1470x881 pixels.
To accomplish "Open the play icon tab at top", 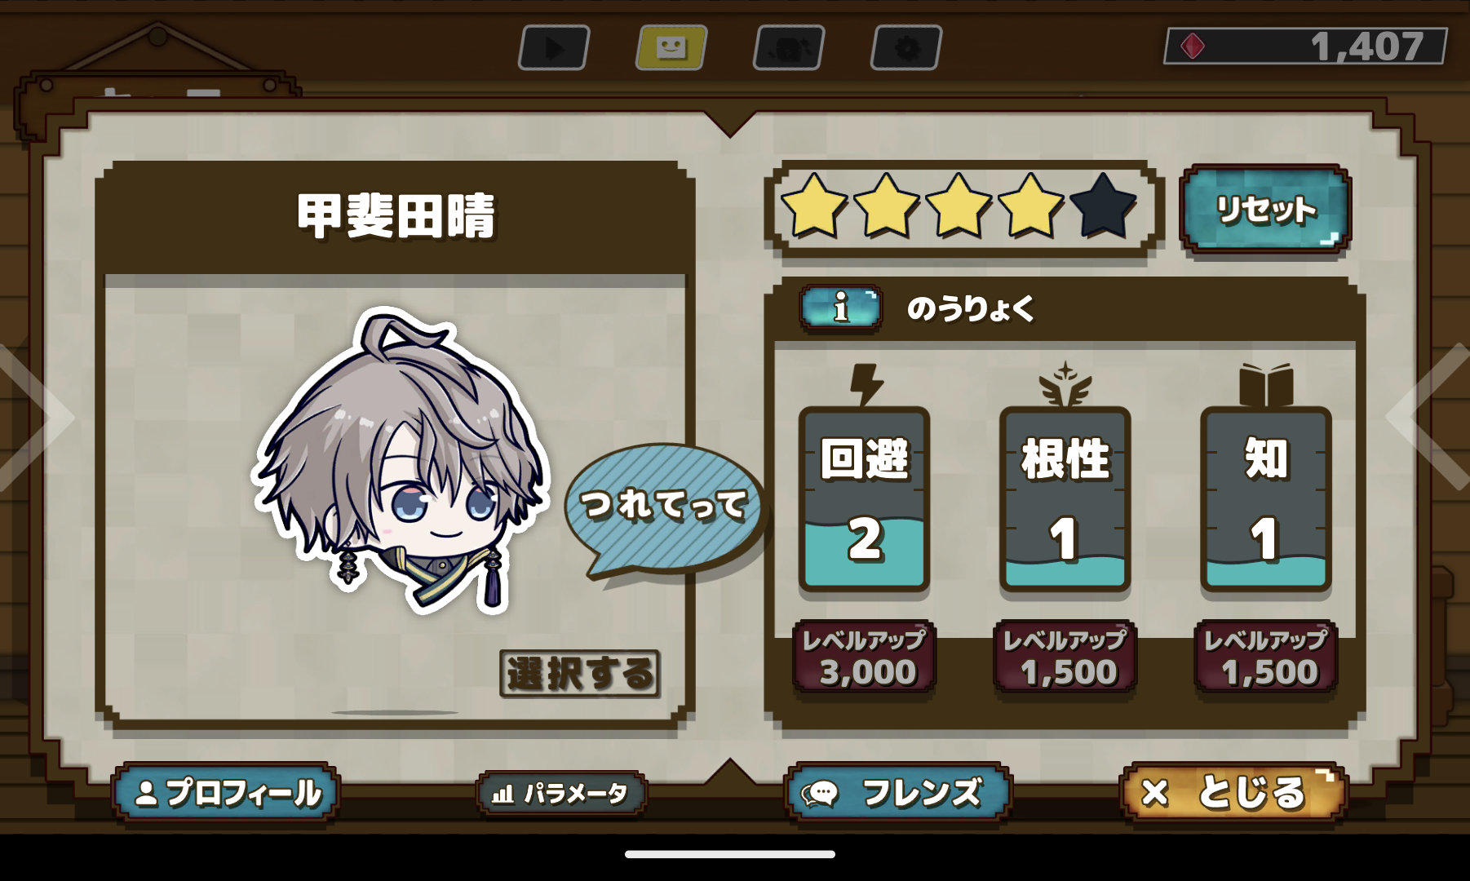I will point(554,48).
